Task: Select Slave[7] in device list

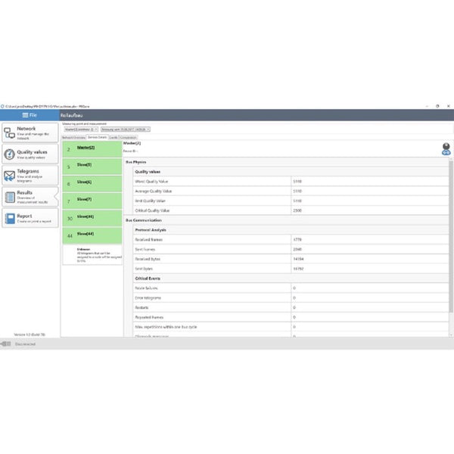Action: 92,201
